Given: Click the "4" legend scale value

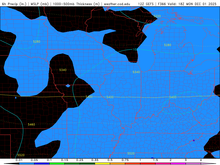Looking at the screenshot, I should 201,160.
